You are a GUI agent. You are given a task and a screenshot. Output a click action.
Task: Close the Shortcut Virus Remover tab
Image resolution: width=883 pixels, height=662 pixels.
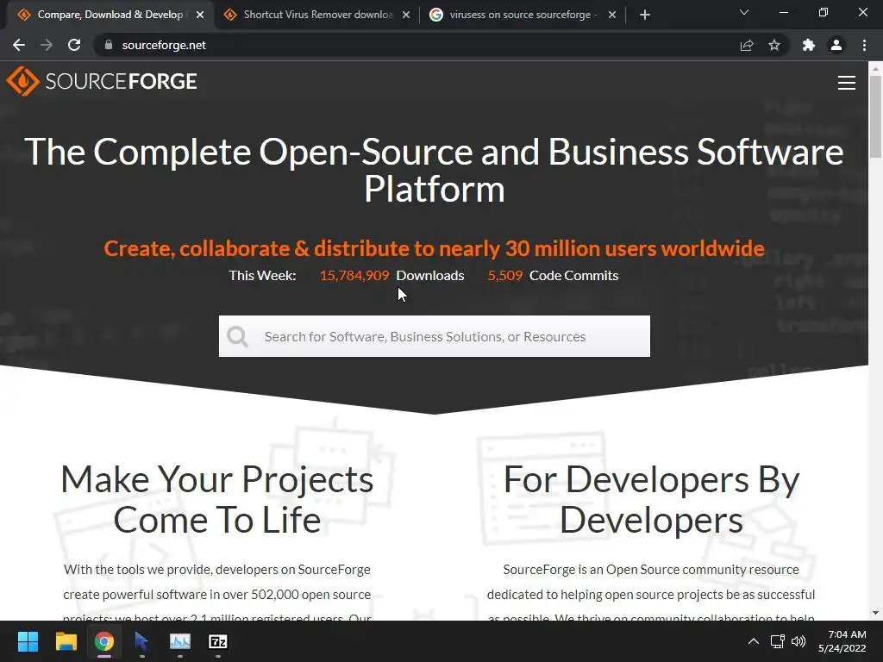point(406,15)
